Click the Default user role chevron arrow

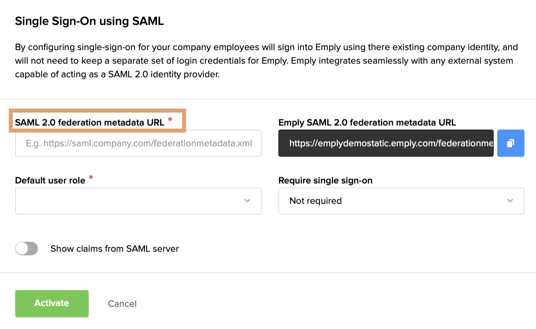(247, 201)
